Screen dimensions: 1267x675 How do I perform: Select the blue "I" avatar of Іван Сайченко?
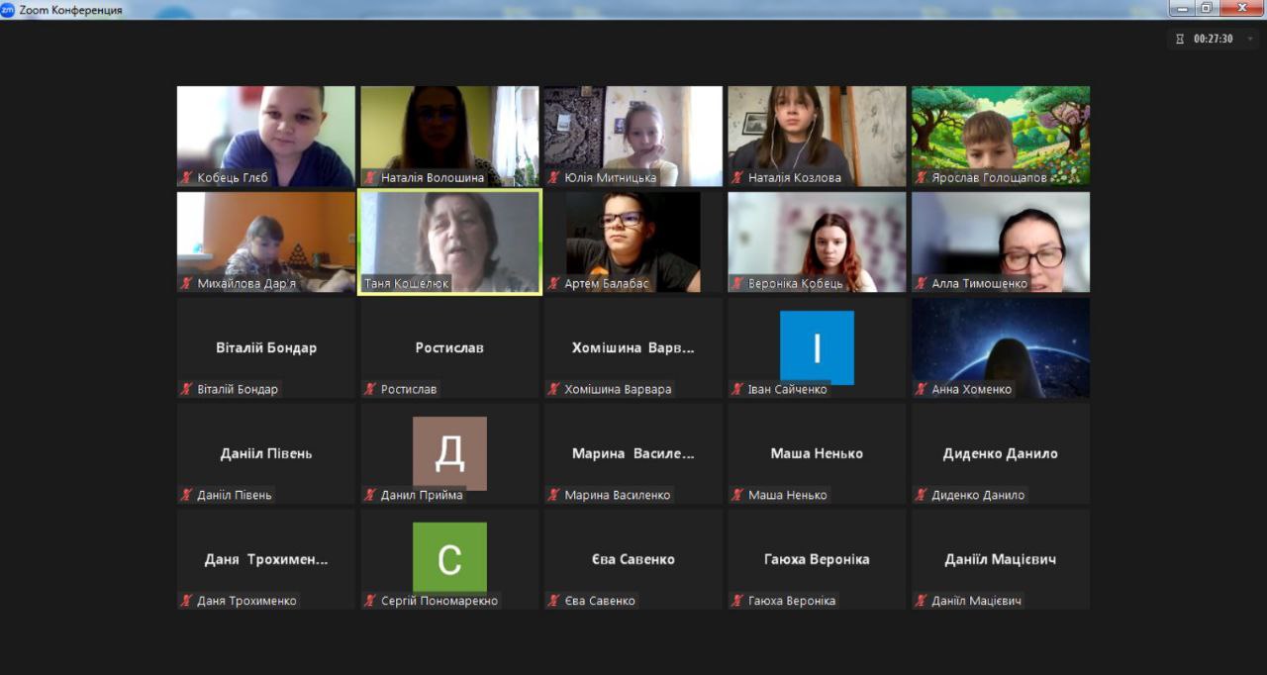point(817,347)
